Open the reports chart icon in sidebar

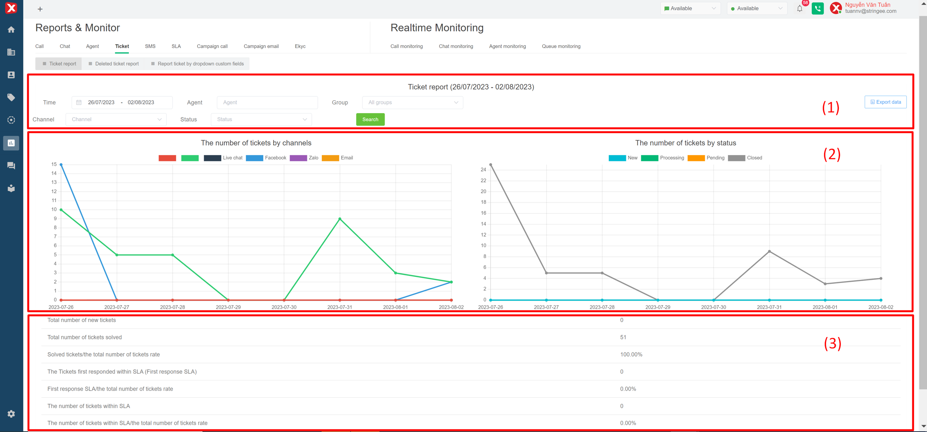(x=11, y=143)
